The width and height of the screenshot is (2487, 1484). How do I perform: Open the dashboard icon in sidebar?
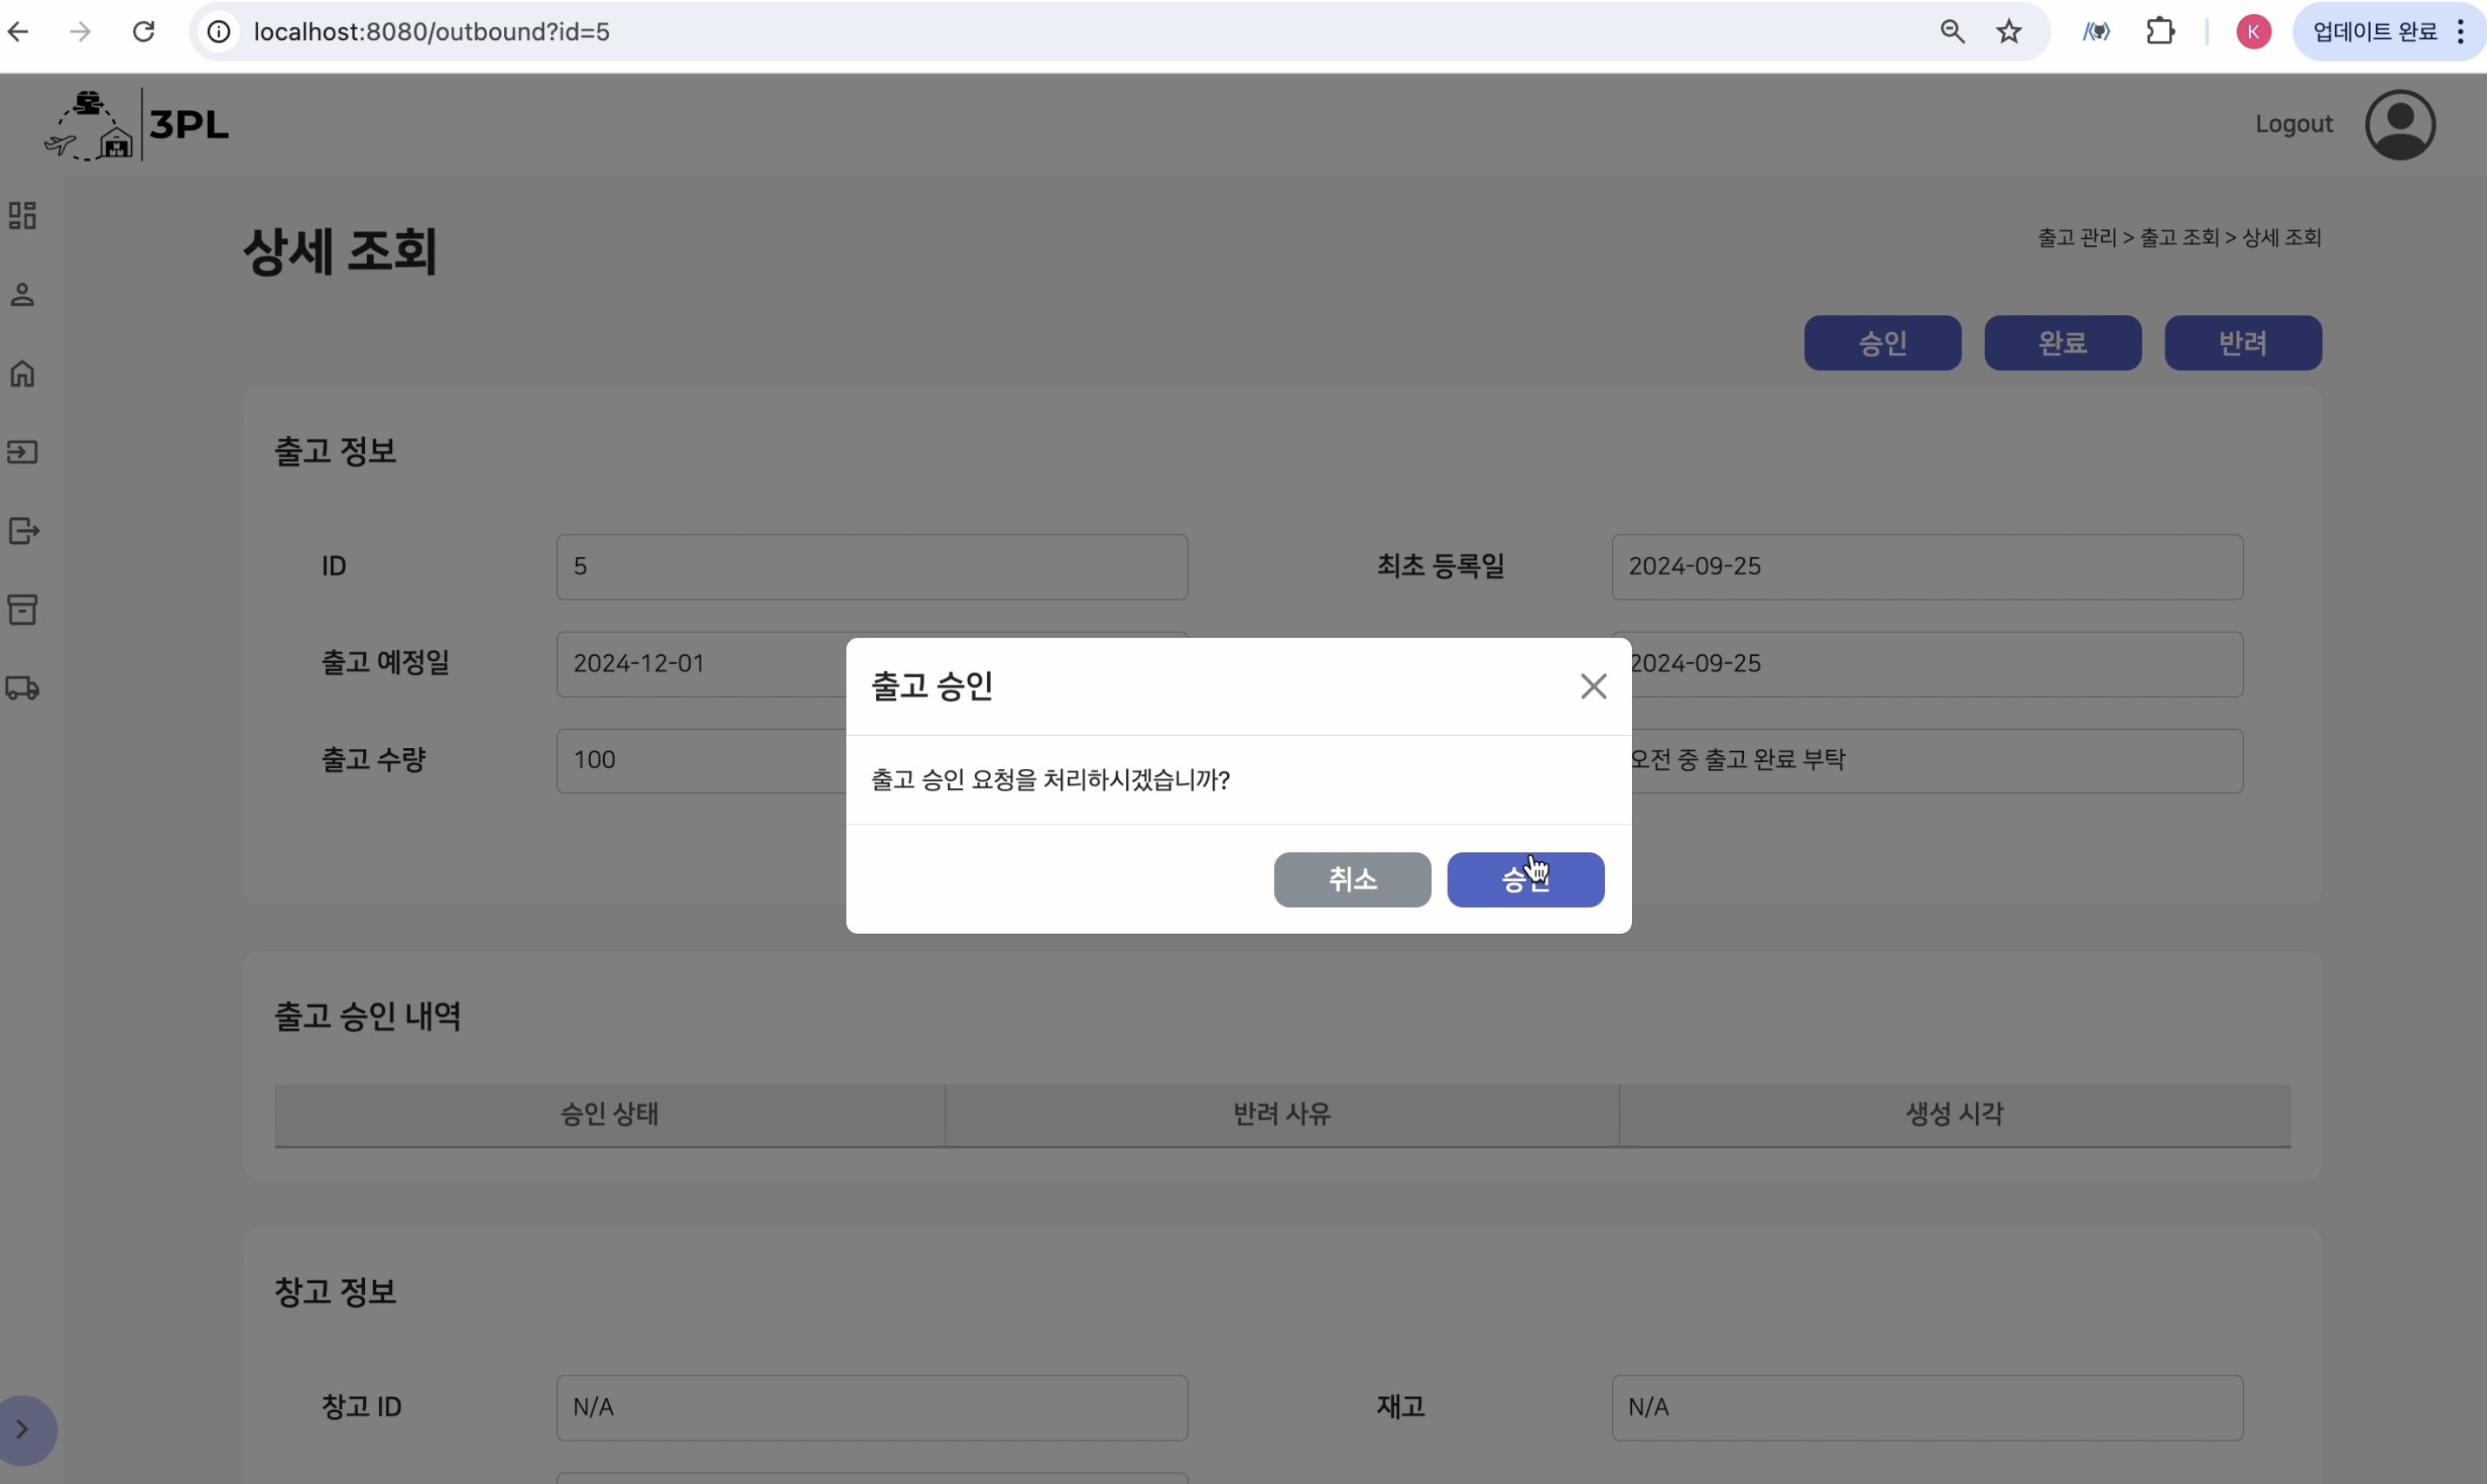22,215
